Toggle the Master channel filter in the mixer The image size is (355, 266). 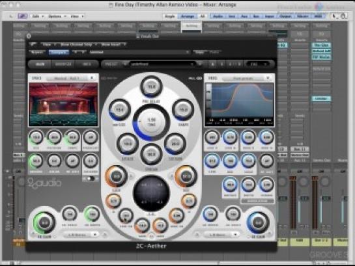pos(302,16)
